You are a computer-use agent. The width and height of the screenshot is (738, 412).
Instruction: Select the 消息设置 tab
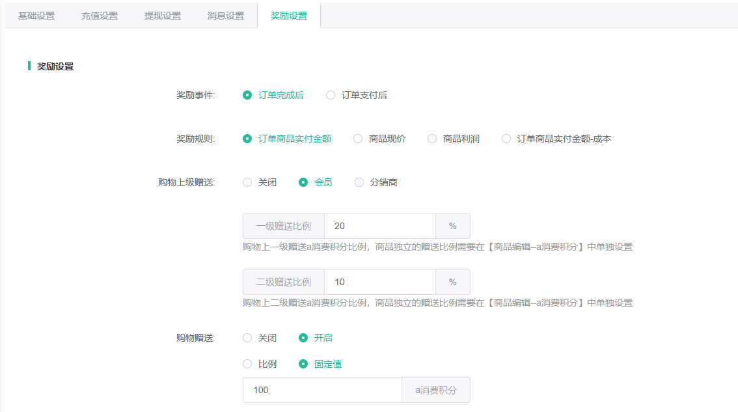(x=226, y=16)
